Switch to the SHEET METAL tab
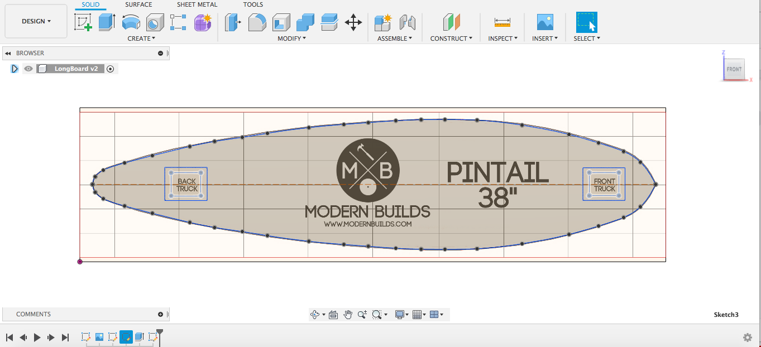761x347 pixels. (x=197, y=4)
